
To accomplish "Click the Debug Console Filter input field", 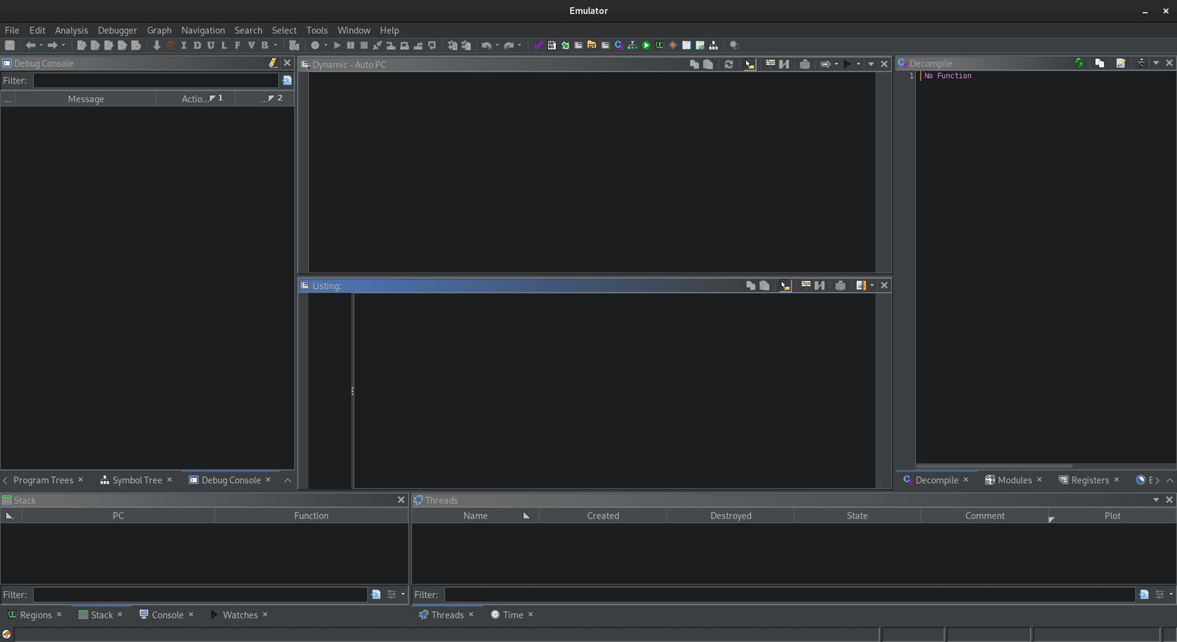I will pos(156,80).
